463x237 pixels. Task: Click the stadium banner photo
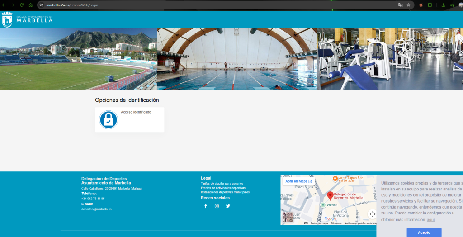tap(79, 59)
